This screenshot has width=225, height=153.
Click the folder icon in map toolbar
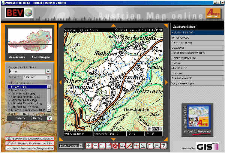pyautogui.click(x=150, y=145)
